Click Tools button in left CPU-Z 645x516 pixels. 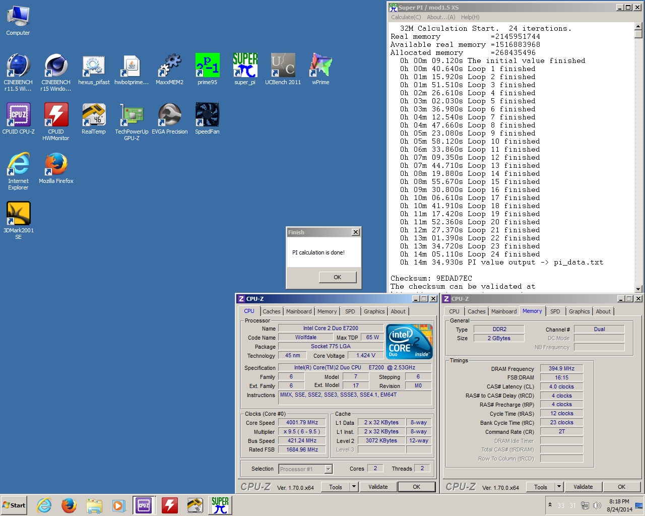(336, 487)
